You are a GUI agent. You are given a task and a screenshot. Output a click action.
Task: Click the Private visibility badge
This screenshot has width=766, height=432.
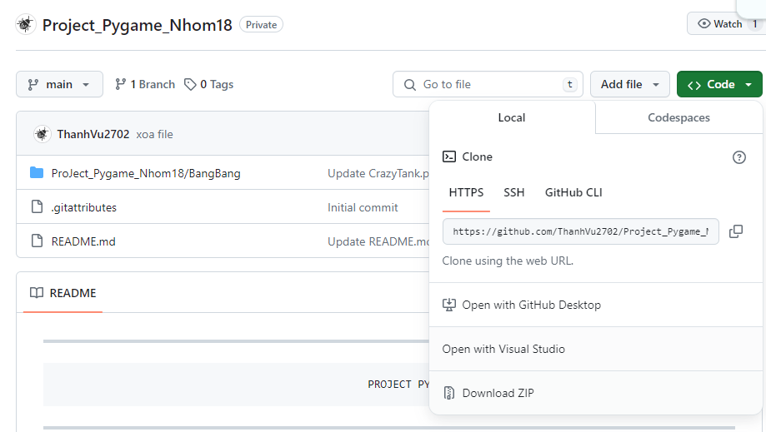[x=261, y=25]
